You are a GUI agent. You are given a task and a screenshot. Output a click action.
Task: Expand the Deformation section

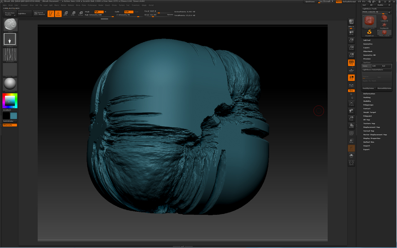tap(369, 94)
